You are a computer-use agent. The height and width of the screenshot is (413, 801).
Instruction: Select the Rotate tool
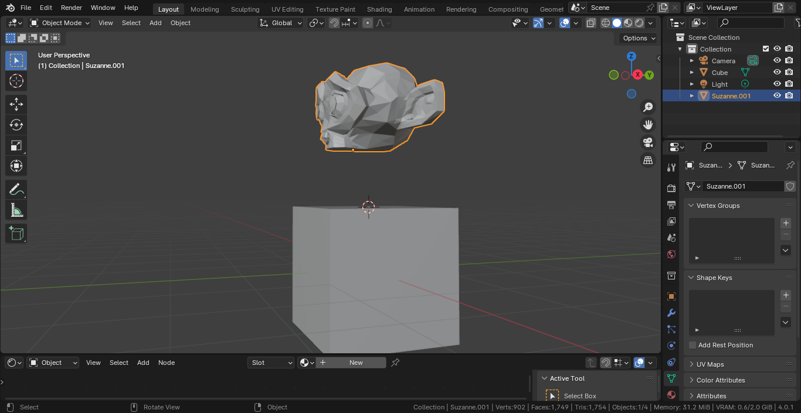click(16, 125)
